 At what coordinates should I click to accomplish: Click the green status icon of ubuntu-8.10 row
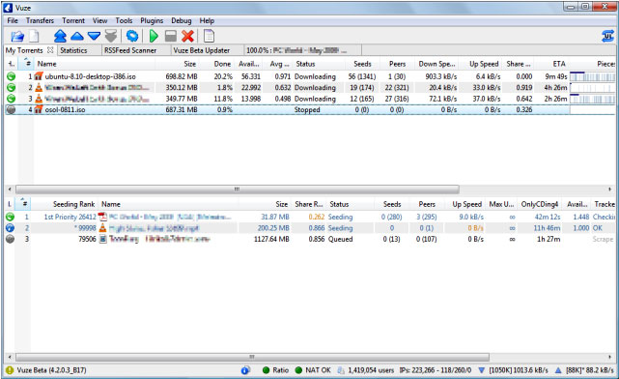[11, 76]
